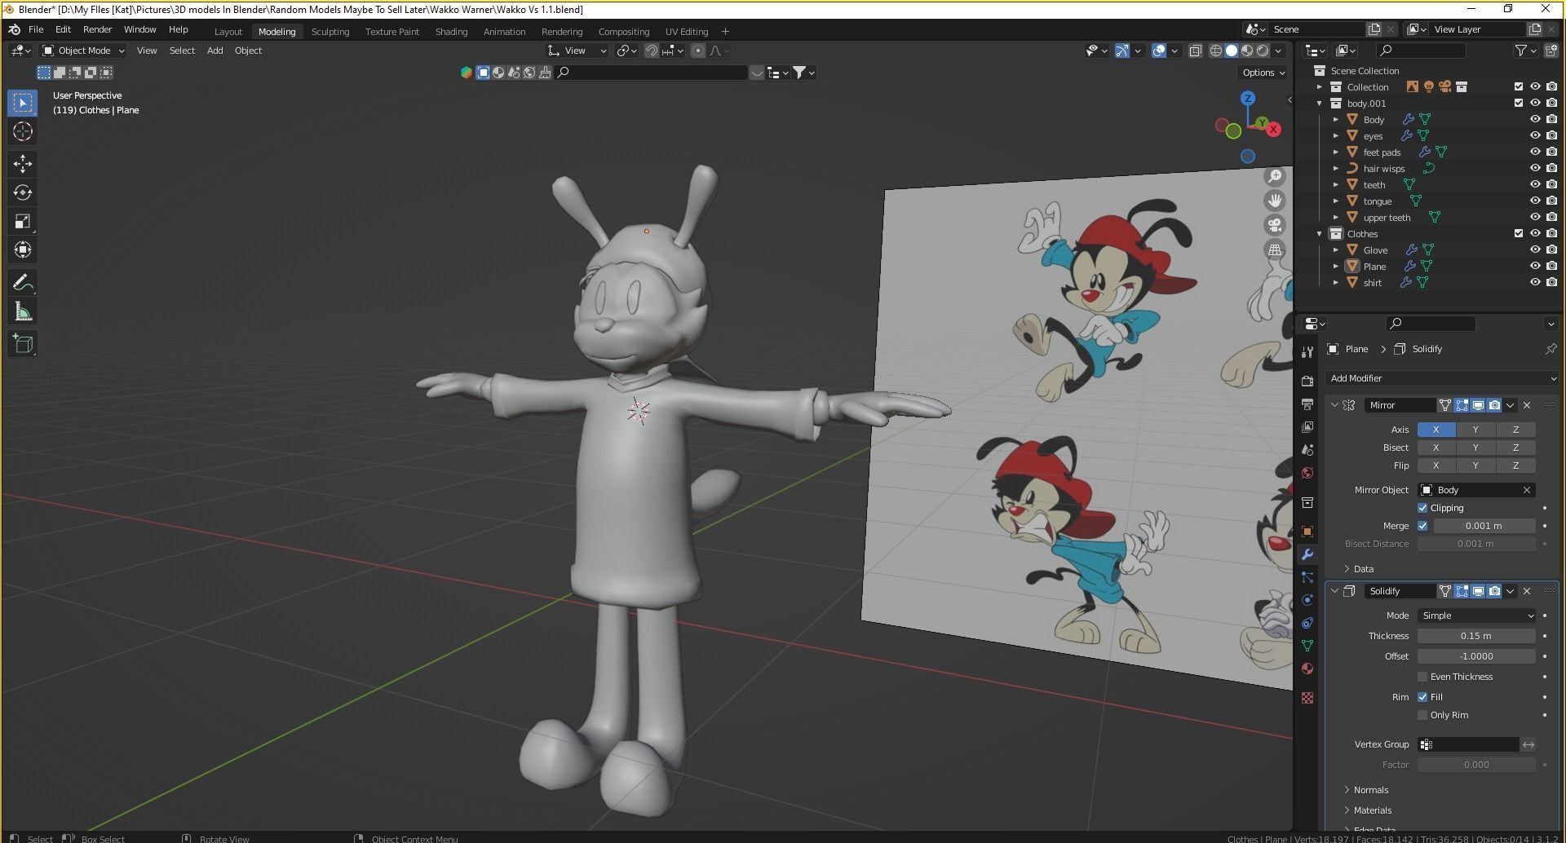1566x843 pixels.
Task: Select the tongue object in outliner
Action: [x=1377, y=201]
